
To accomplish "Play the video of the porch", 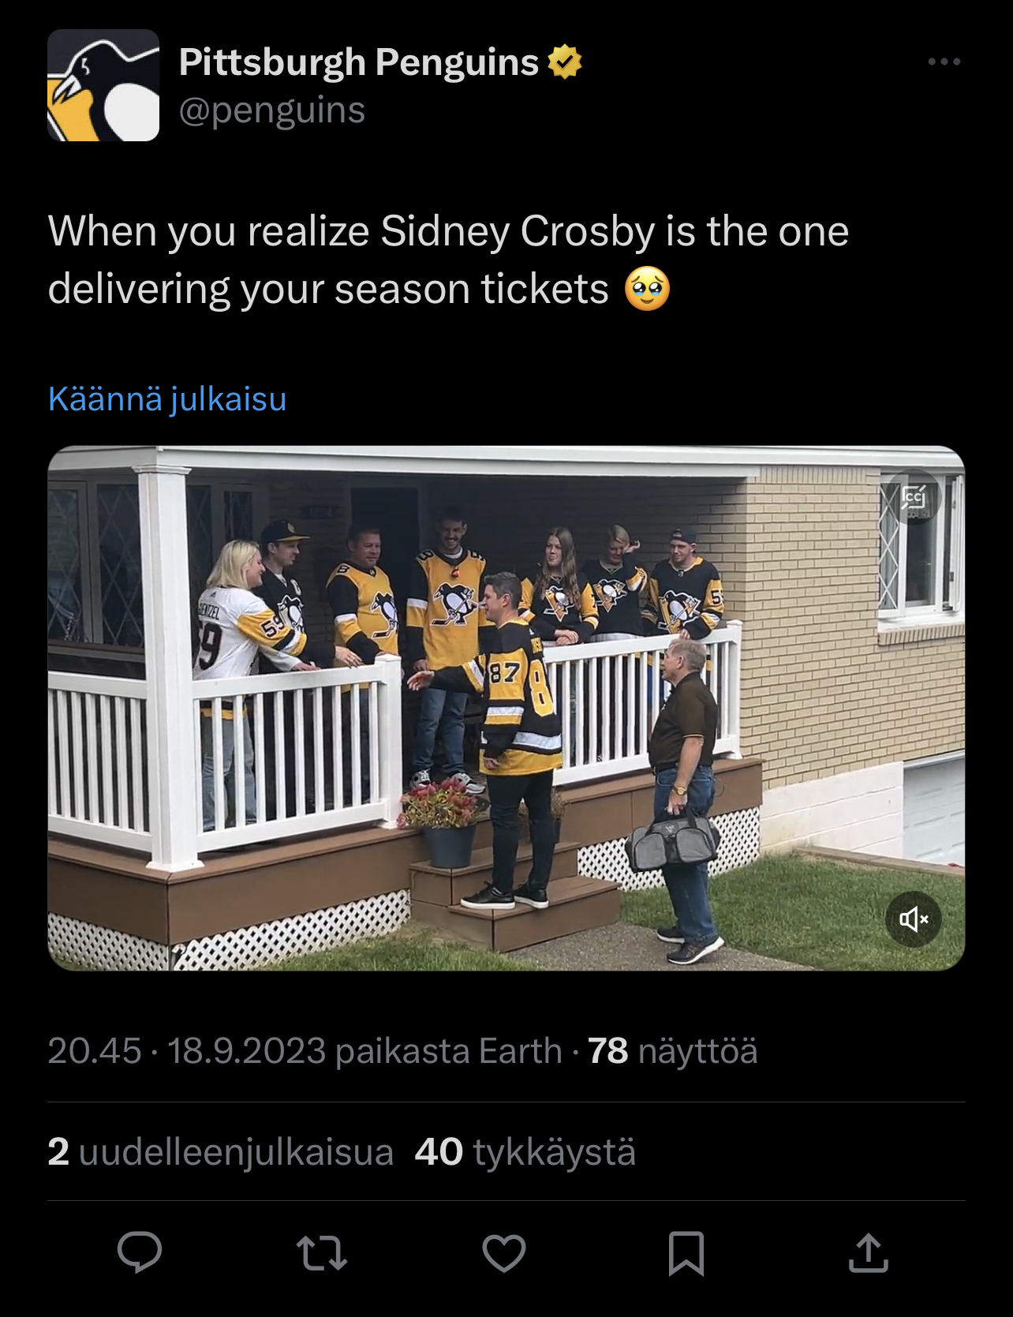I will (x=506, y=708).
